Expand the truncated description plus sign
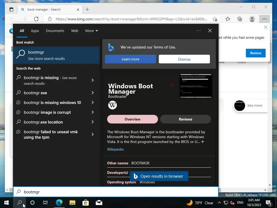 203,142
